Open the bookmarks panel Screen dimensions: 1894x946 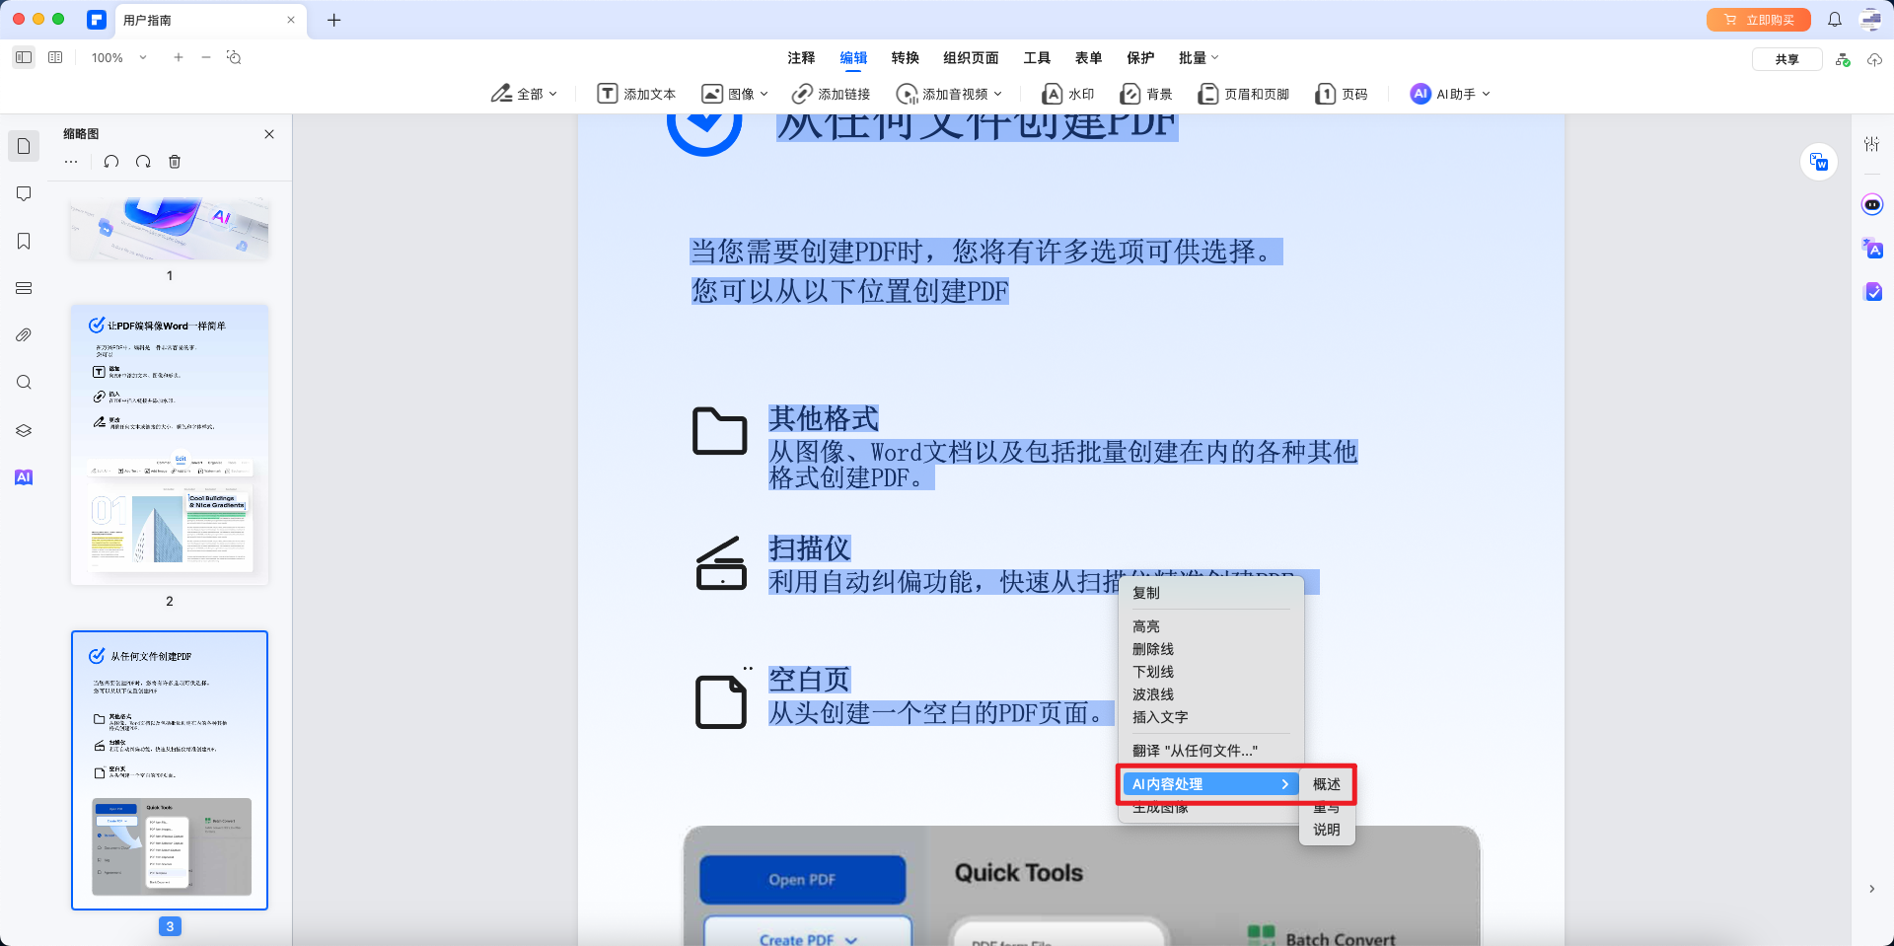(x=24, y=241)
